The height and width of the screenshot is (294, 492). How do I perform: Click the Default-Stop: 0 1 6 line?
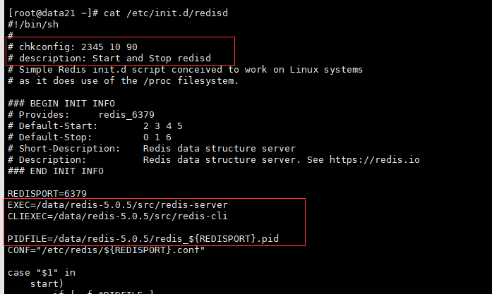click(90, 137)
